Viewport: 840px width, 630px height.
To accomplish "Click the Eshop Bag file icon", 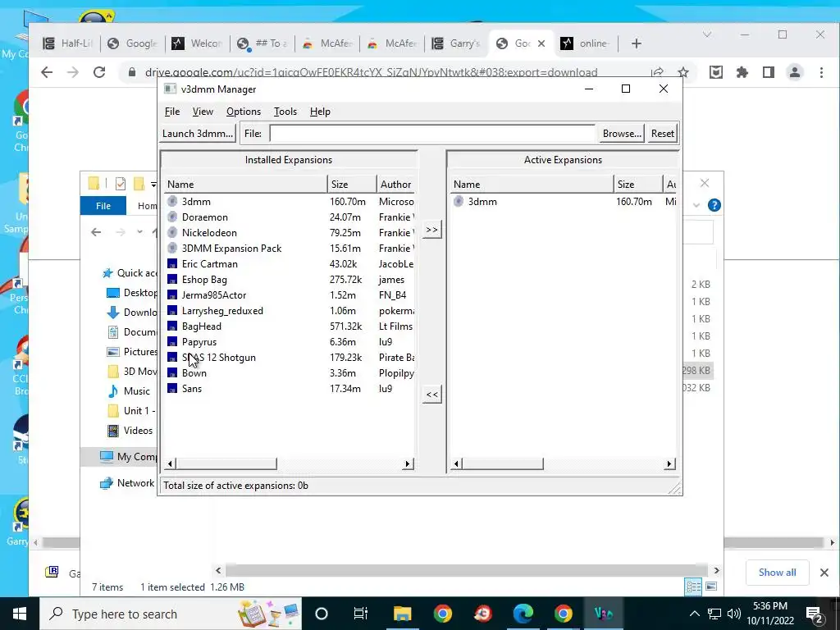I will coord(172,279).
